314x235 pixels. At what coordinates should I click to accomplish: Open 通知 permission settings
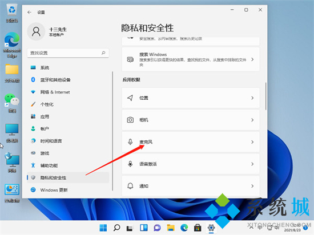click(191, 186)
